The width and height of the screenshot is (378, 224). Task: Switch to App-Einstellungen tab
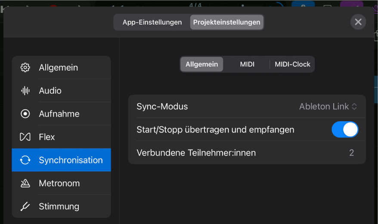[152, 22]
